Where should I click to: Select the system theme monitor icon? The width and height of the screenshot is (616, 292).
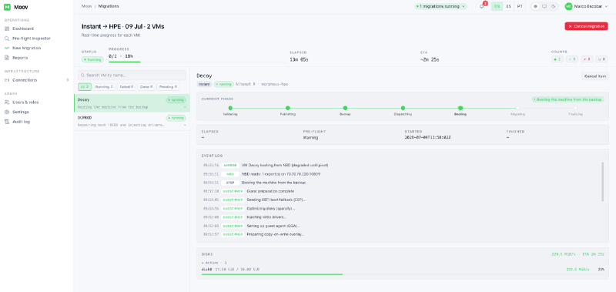tap(544, 7)
